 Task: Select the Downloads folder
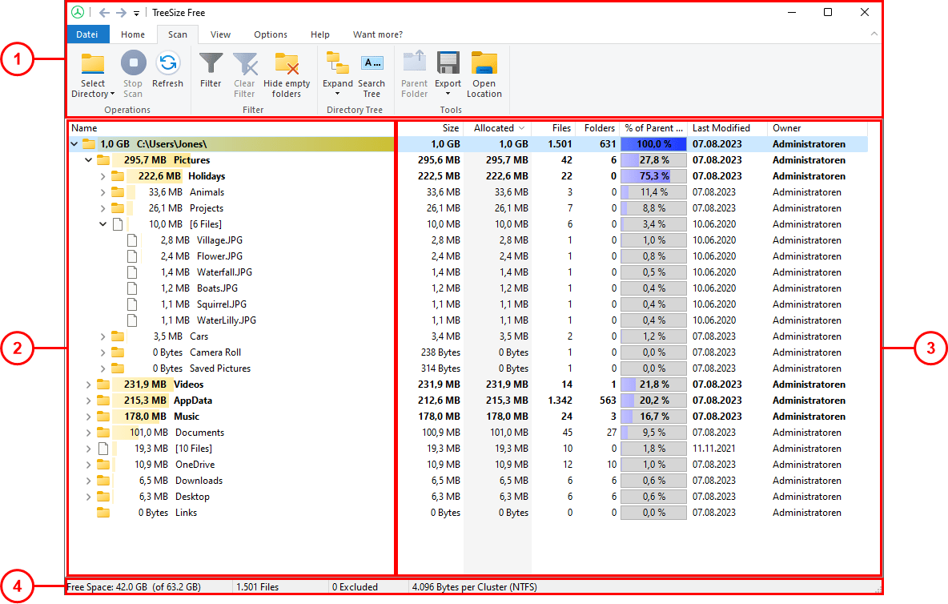[x=199, y=481]
